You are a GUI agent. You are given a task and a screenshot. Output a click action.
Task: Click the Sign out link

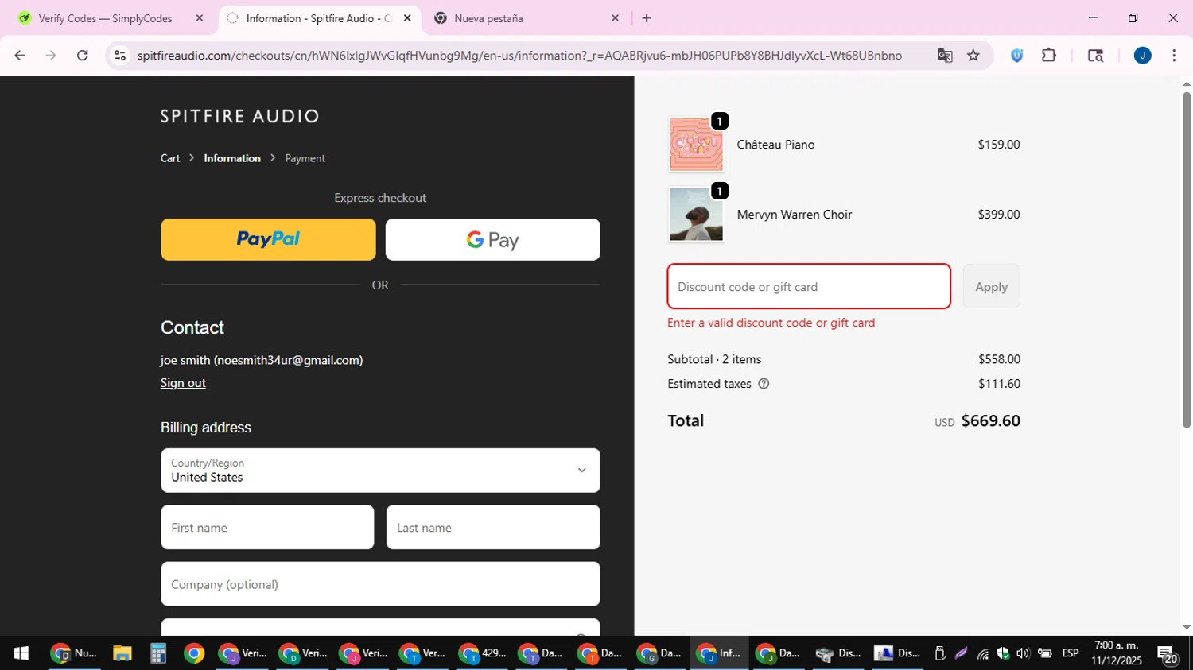[183, 383]
